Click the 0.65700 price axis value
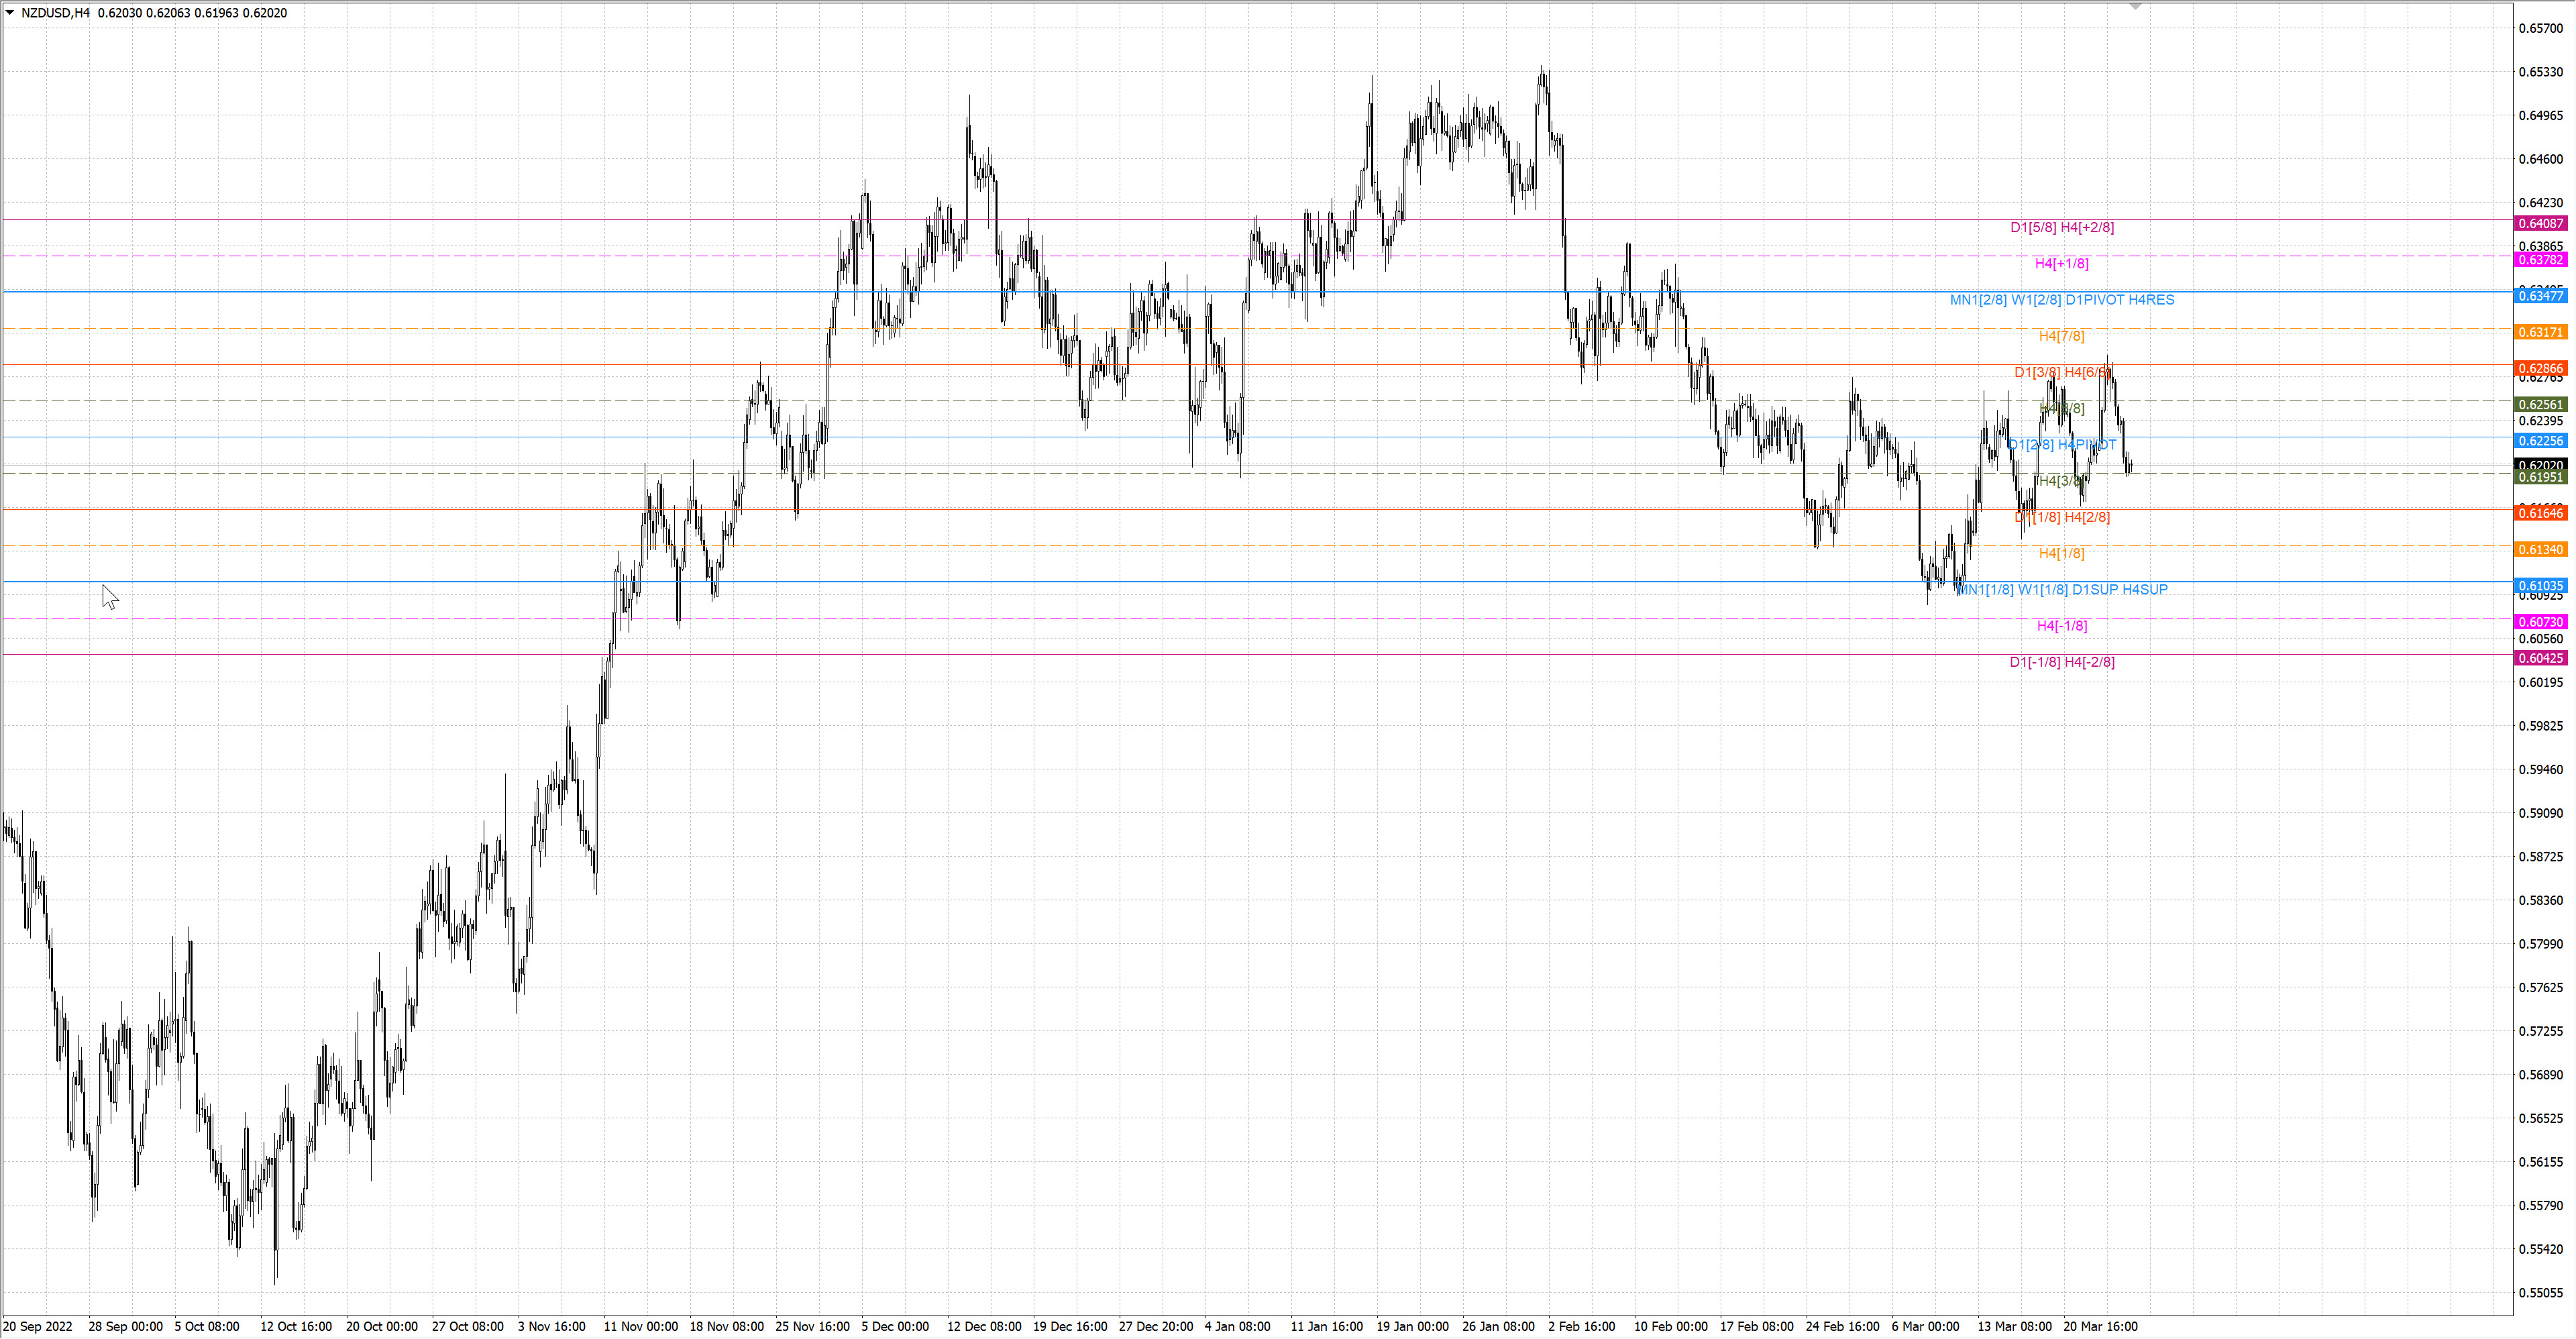The height and width of the screenshot is (1339, 2576). click(x=2541, y=29)
